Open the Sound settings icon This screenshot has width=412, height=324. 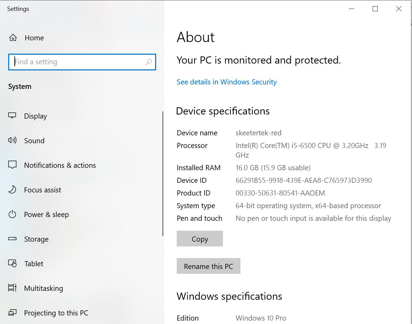12,140
